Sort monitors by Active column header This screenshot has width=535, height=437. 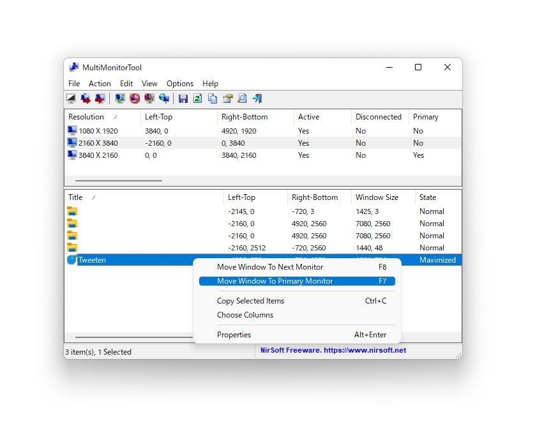point(322,117)
